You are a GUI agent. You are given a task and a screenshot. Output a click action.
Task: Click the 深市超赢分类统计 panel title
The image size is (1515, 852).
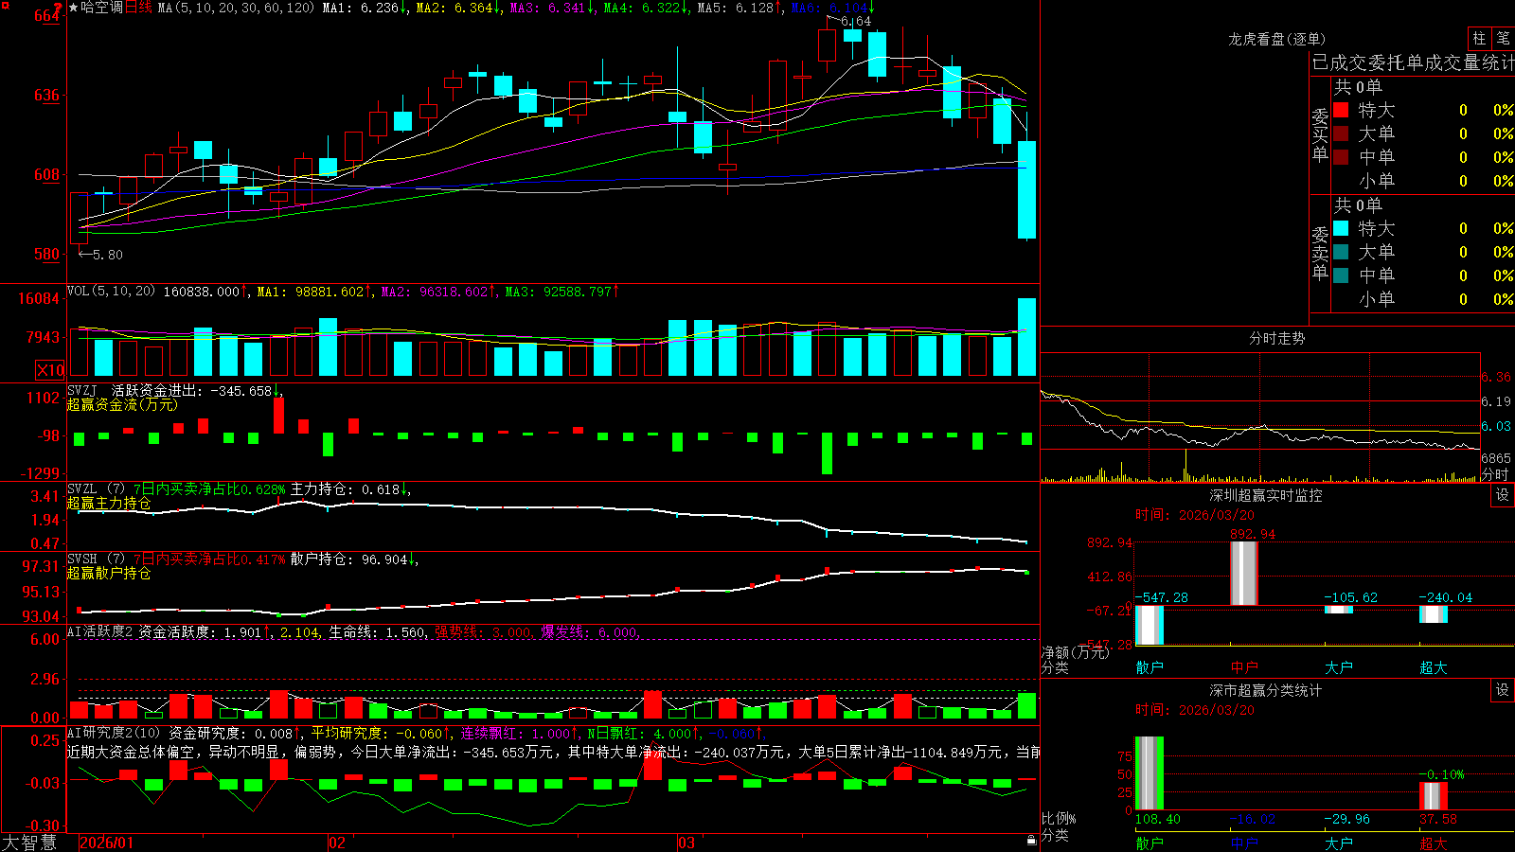[x=1266, y=690]
